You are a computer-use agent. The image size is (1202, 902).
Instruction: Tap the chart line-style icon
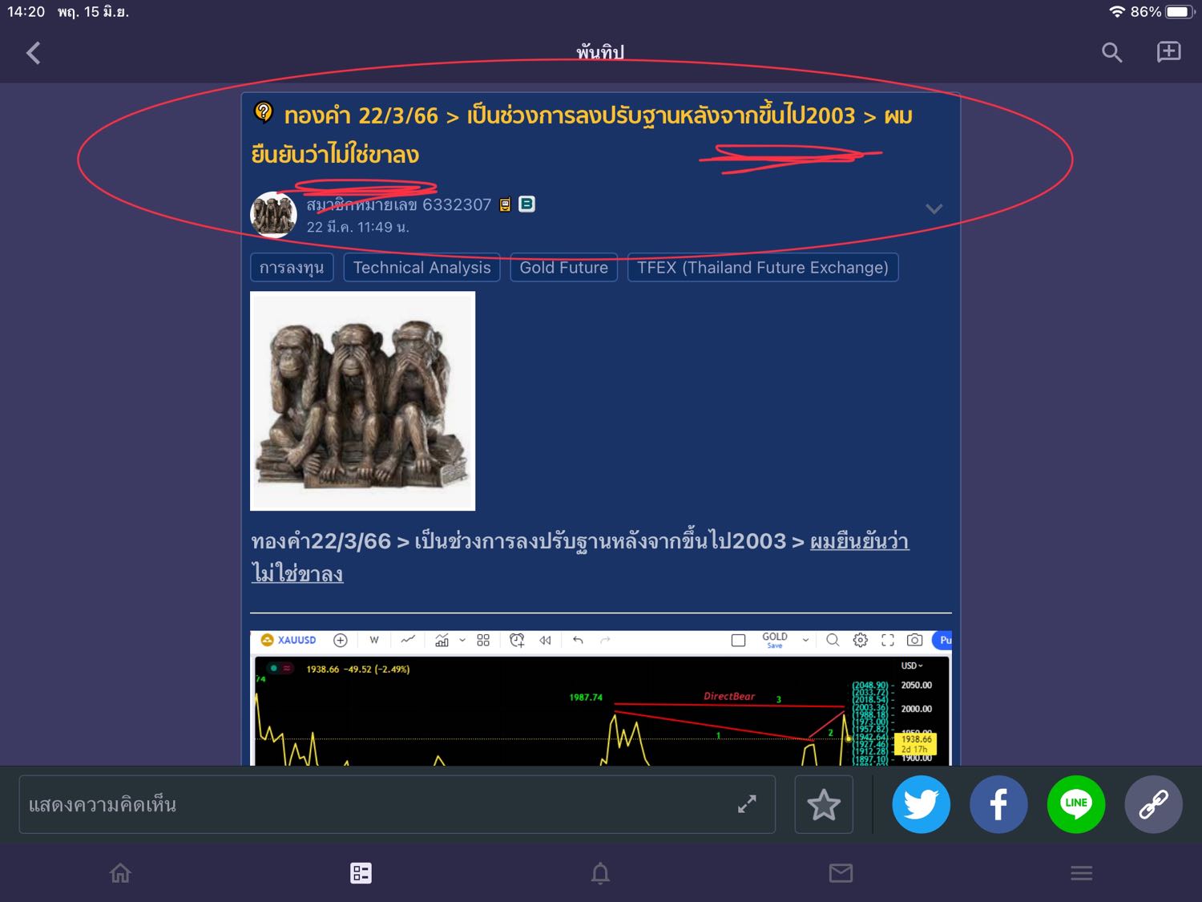(x=408, y=640)
